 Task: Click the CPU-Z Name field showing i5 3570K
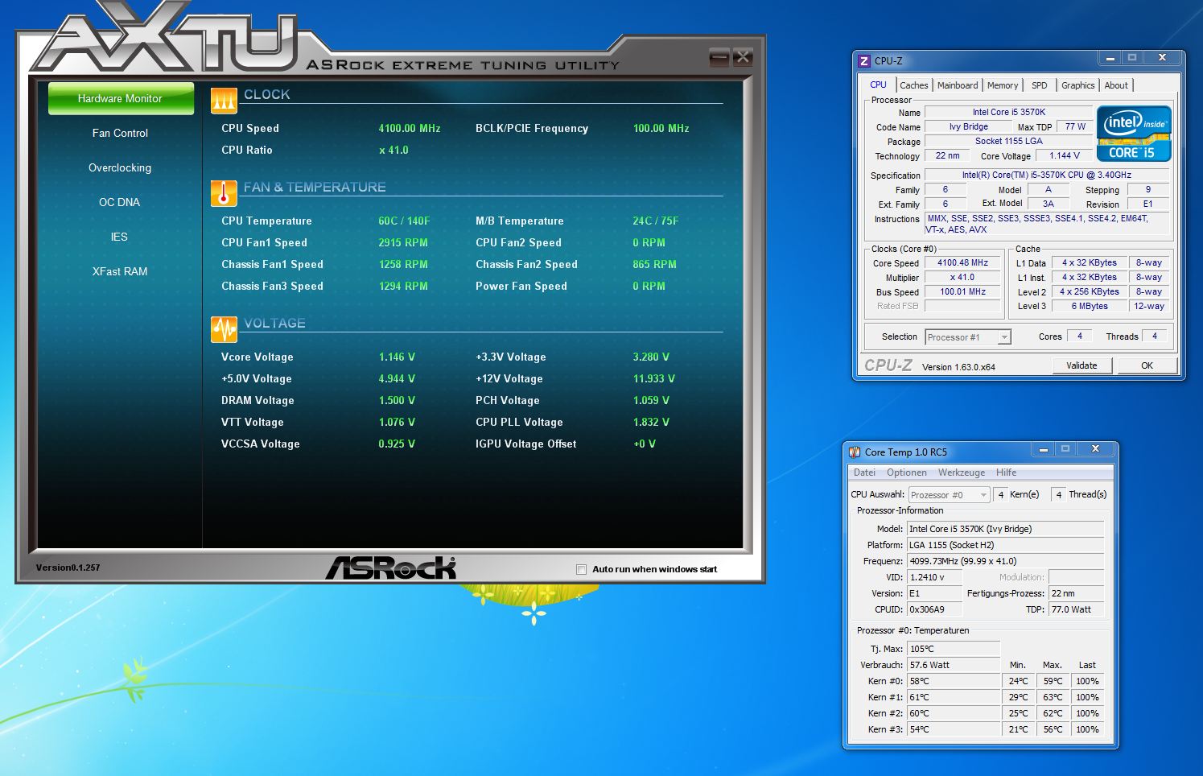[x=1008, y=113]
